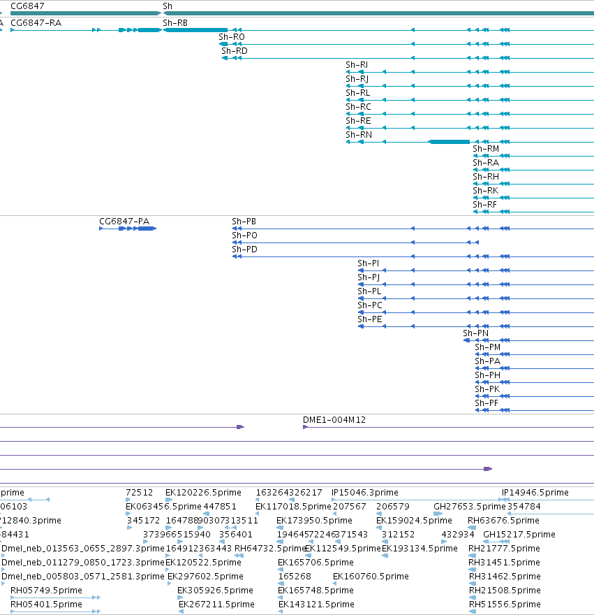The height and width of the screenshot is (615, 594).
Task: Select protein Sh-PK
Action: [x=487, y=389]
